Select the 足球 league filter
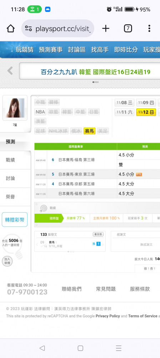Viewport: 160px width, 358px height. [40, 131]
